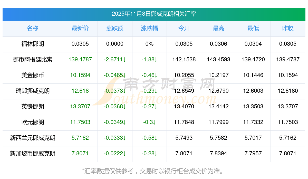Screen dimensions: 308x179
Task: Click the 英镑挪朗 row name
Action: 33,107
